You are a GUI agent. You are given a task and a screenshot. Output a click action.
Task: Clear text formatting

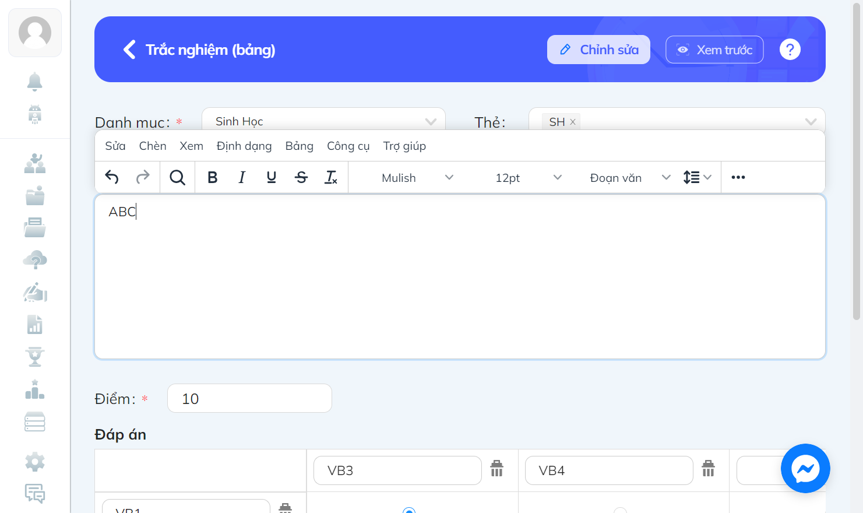pos(331,177)
